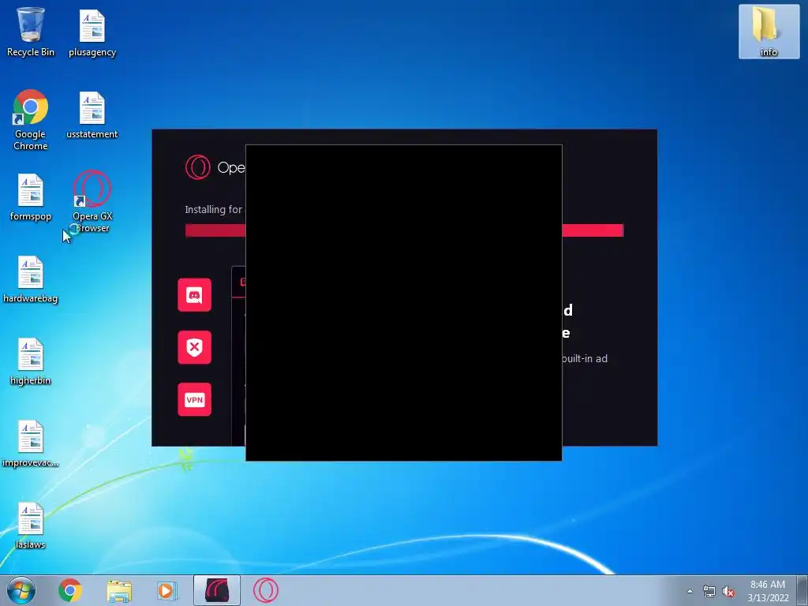This screenshot has height=606, width=808.
Task: Switch to Opera GX installer taskbar button
Action: [x=217, y=590]
